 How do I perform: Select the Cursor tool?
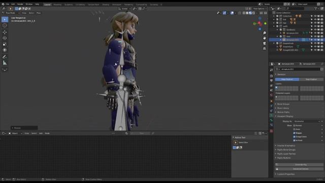click(x=5, y=25)
